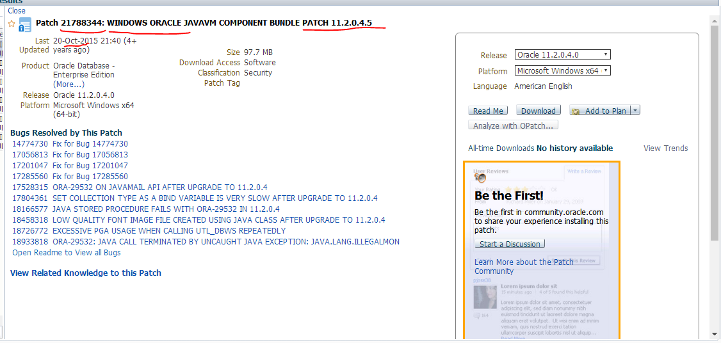
Task: Open Fix for Bug 17201047 description
Action: pos(90,166)
